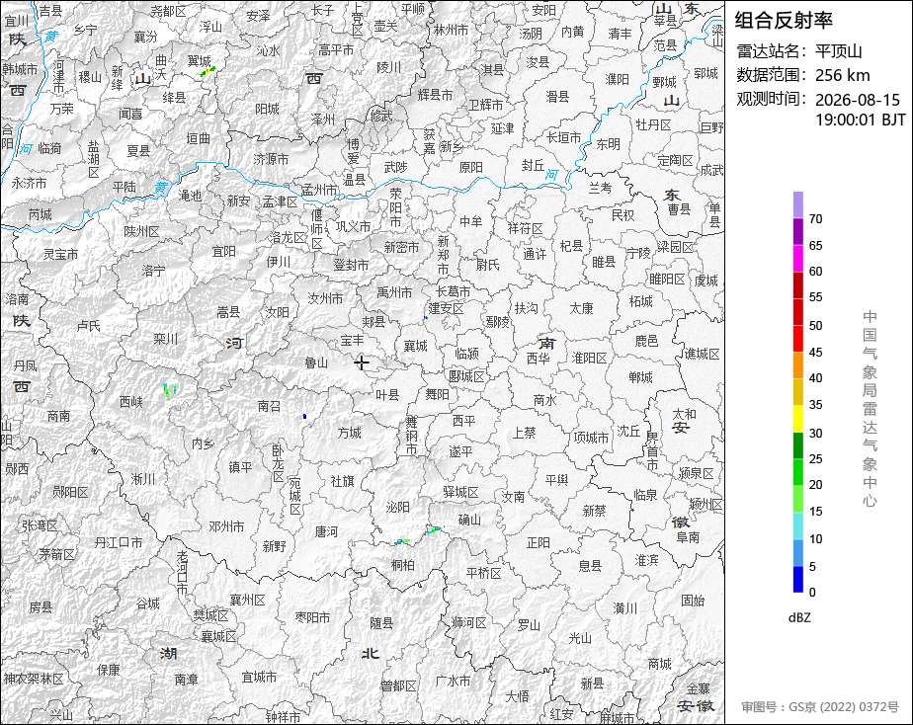
Task: Click the 中国气象局雷达气象中心 vertical text
Action: (x=870, y=409)
